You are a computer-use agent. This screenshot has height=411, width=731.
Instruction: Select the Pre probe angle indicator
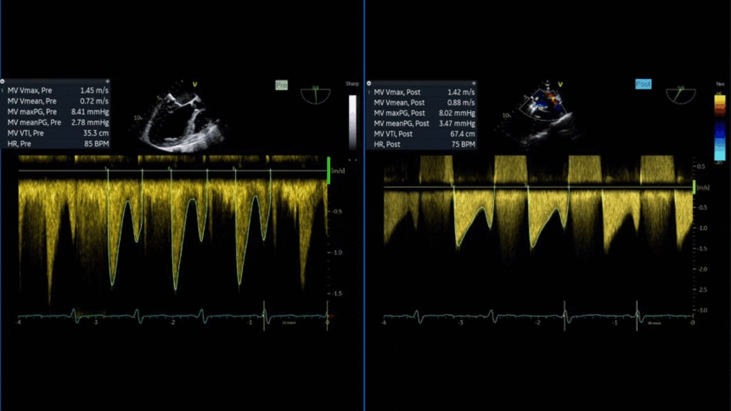(x=315, y=95)
